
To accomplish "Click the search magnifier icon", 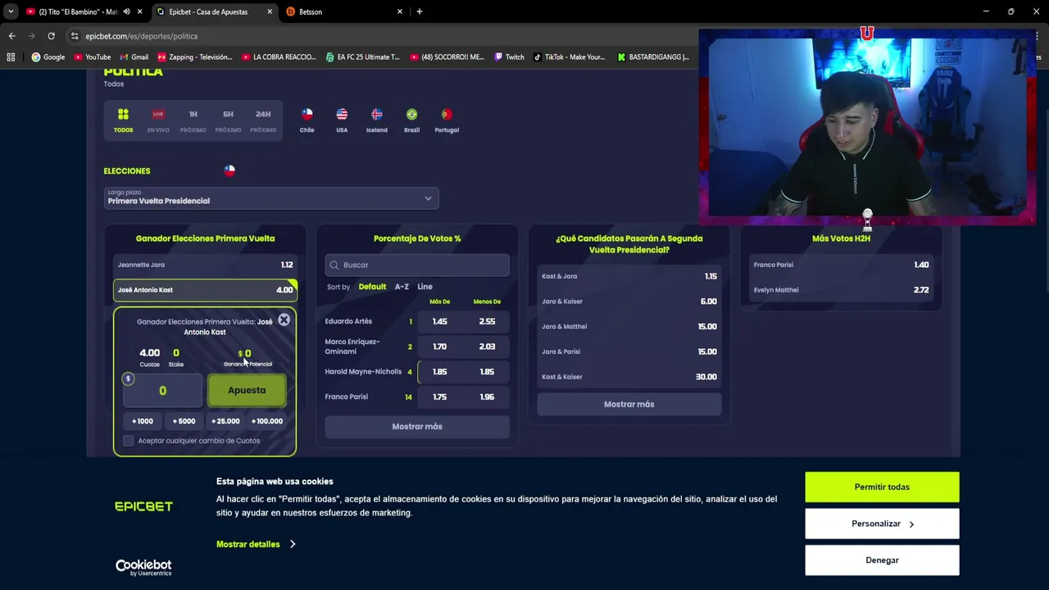I will (334, 265).
